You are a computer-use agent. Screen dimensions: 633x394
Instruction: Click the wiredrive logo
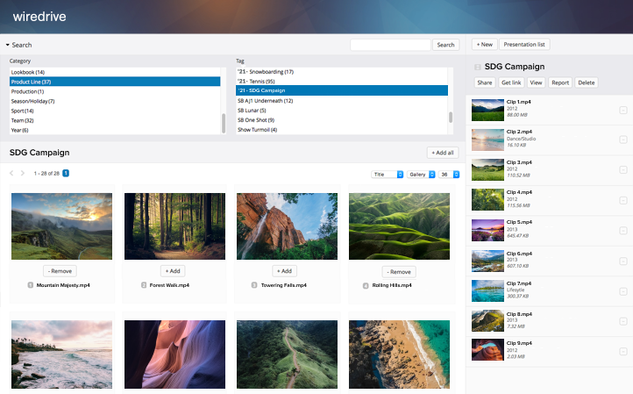click(39, 16)
